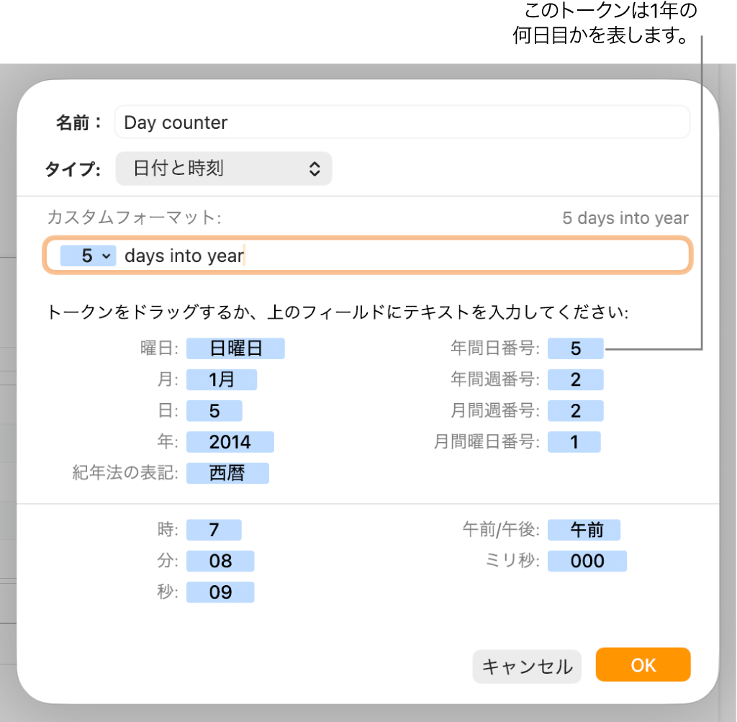Click the 月間曜日番号 token 1
The height and width of the screenshot is (722, 737).
click(x=574, y=442)
